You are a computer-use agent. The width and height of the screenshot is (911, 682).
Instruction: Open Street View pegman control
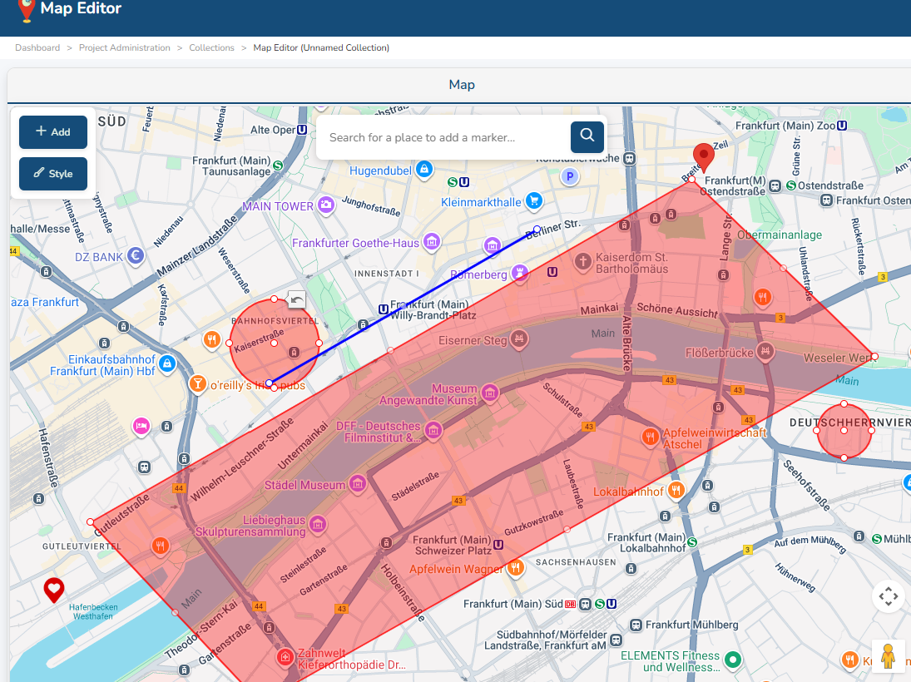click(x=888, y=656)
